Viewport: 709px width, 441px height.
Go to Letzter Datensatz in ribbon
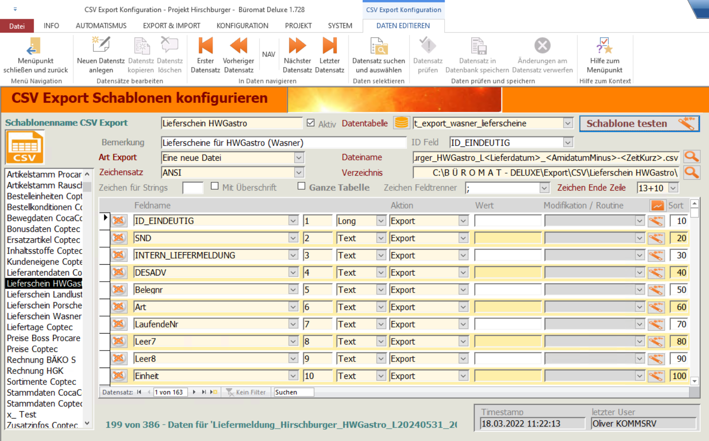(329, 46)
